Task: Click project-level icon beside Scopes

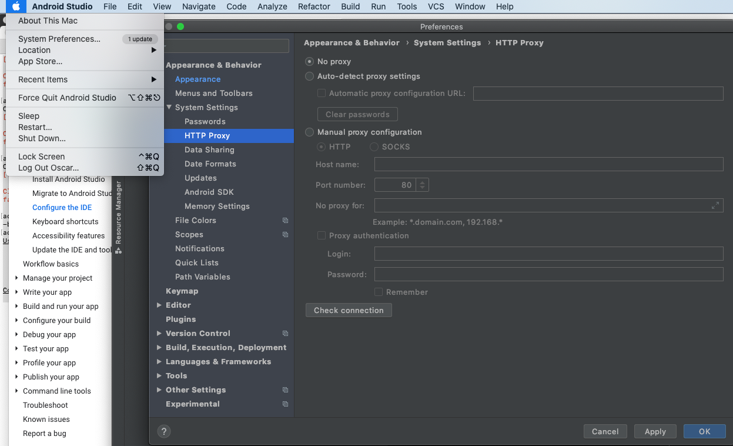Action: tap(285, 235)
